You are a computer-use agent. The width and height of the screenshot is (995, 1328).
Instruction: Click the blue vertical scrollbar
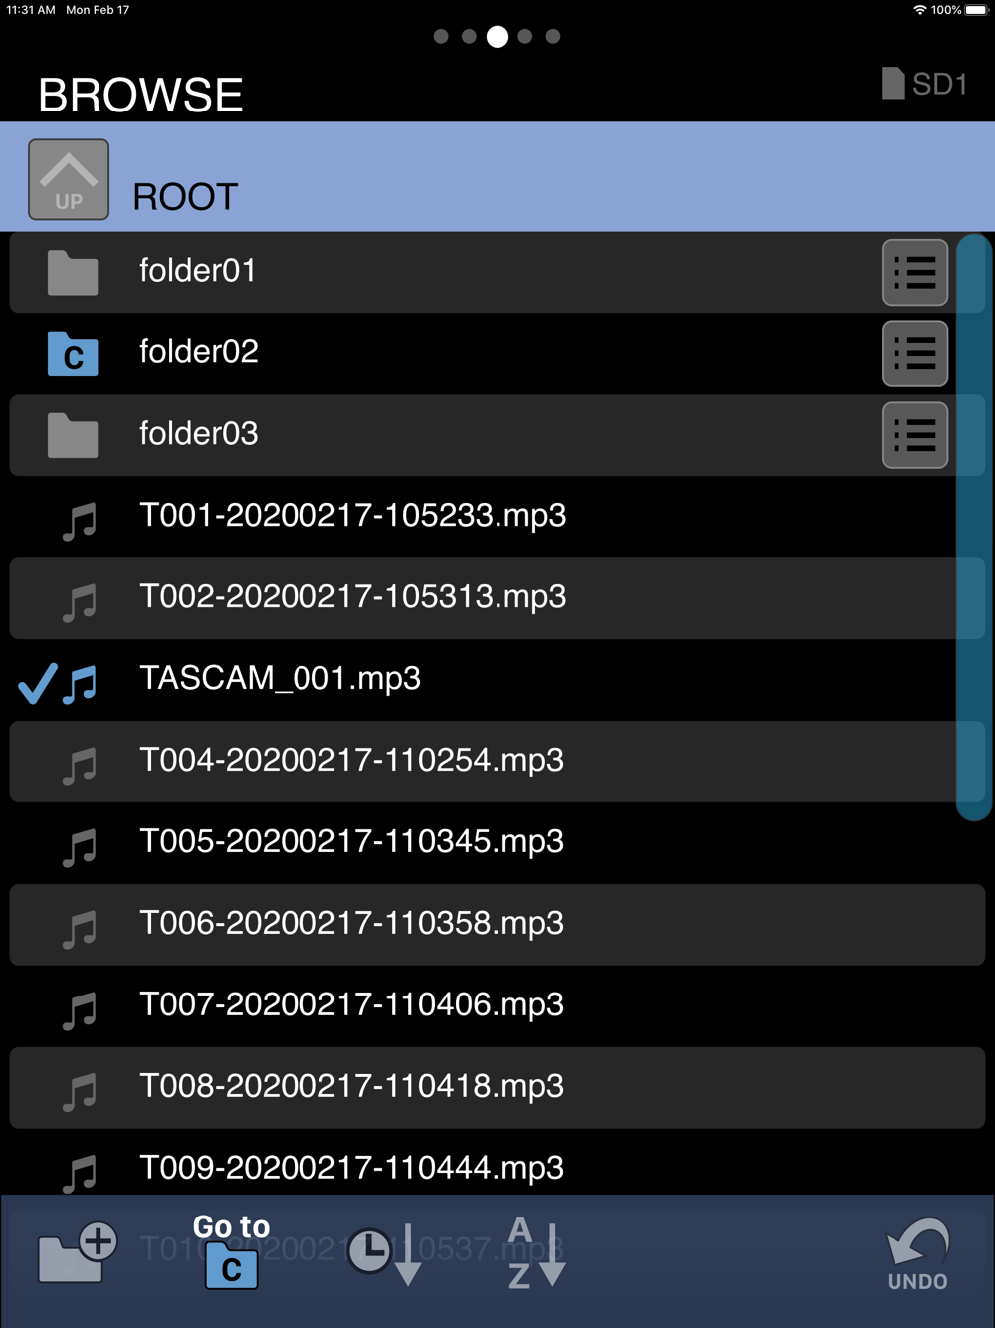972,528
